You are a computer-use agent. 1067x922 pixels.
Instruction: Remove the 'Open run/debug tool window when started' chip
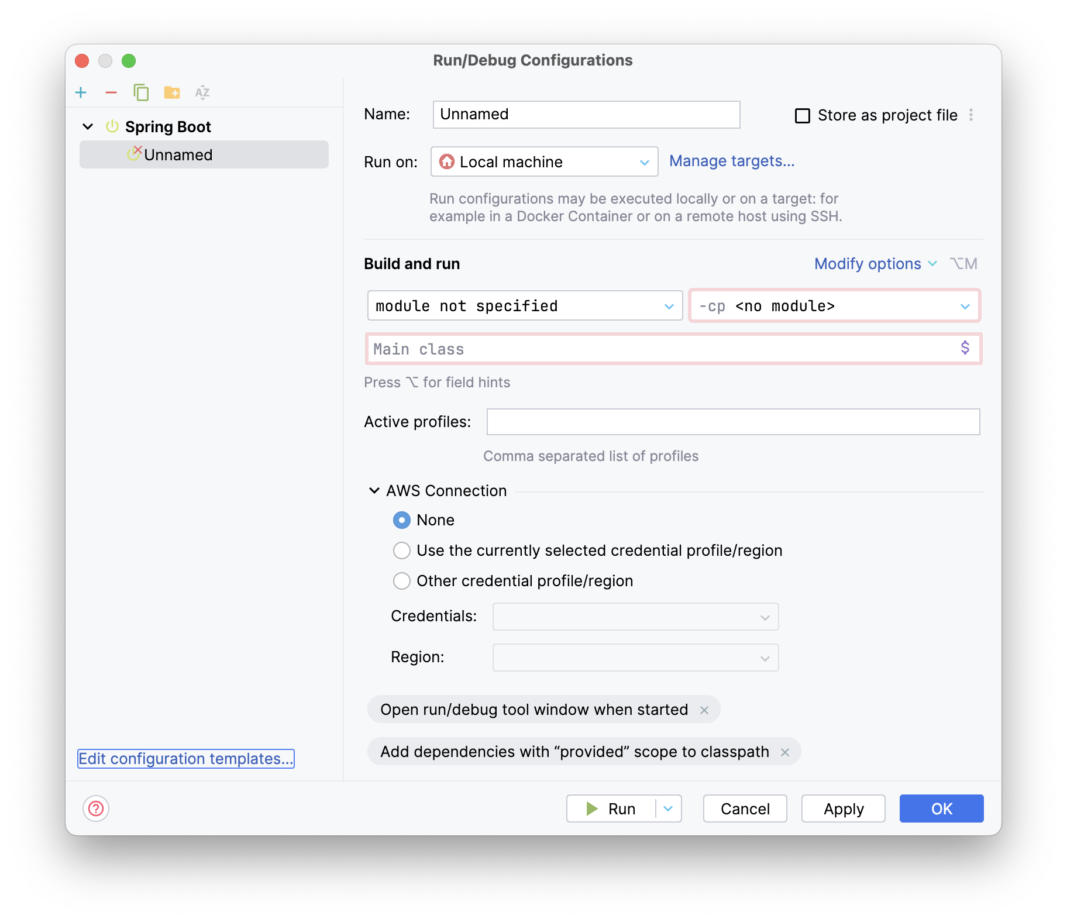pos(704,710)
